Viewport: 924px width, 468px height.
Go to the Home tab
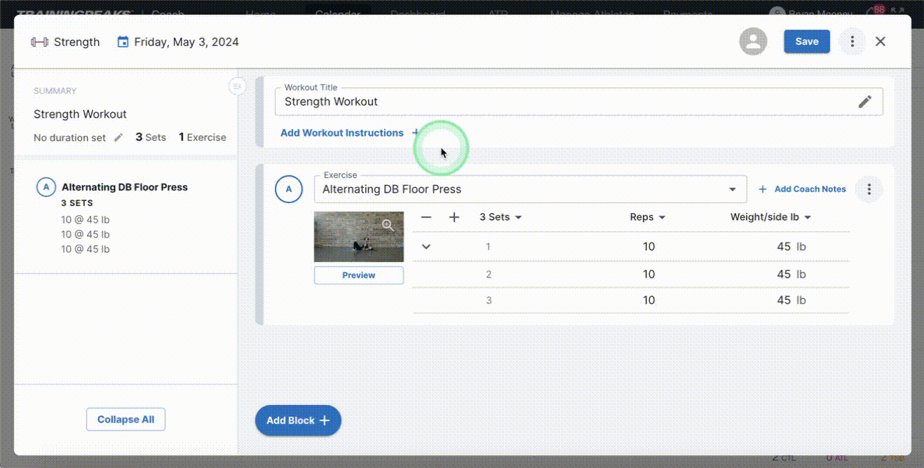pyautogui.click(x=260, y=14)
